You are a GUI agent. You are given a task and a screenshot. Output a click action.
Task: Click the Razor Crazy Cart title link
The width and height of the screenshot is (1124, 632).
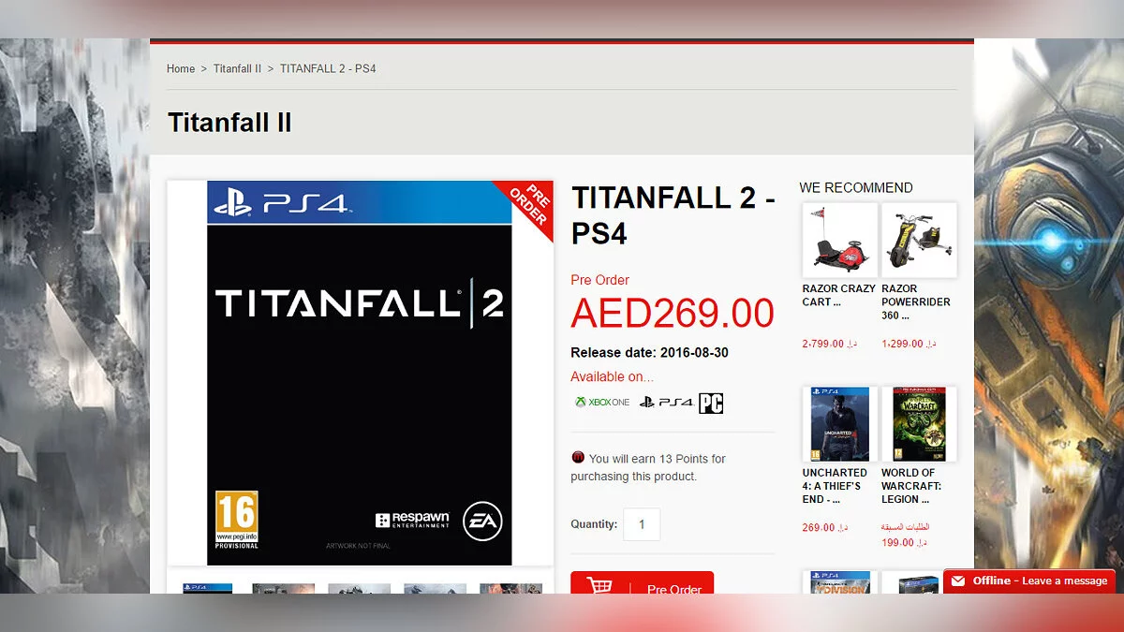(x=838, y=295)
